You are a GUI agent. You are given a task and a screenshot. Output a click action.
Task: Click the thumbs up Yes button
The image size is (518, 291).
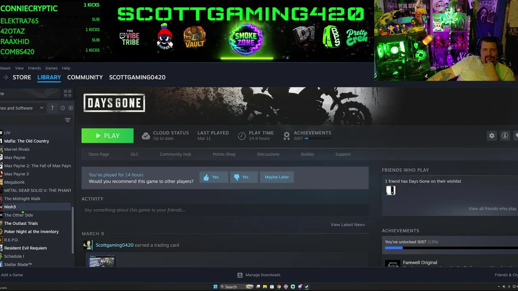coord(214,177)
